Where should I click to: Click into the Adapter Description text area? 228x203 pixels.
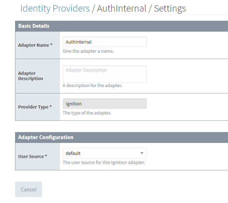[x=104, y=74]
